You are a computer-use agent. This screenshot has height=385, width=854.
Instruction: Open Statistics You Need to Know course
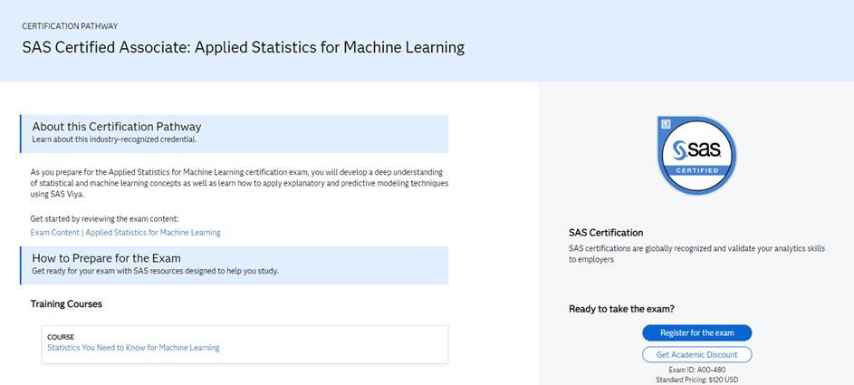click(x=133, y=348)
